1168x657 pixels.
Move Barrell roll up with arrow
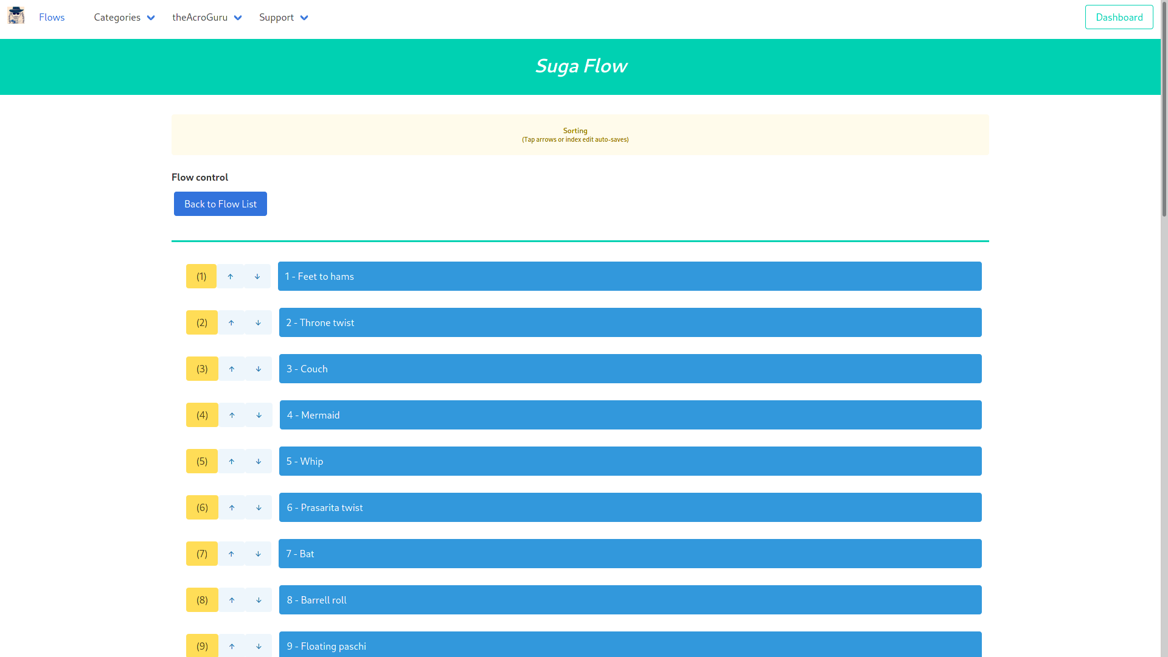click(232, 600)
